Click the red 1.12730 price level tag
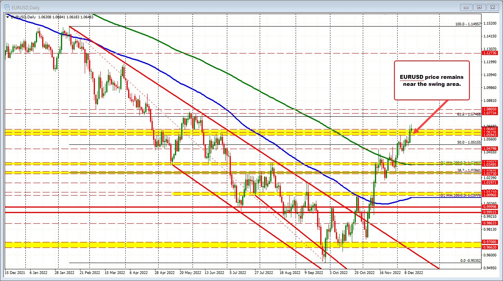This screenshot has width=503, height=281. 490,53
